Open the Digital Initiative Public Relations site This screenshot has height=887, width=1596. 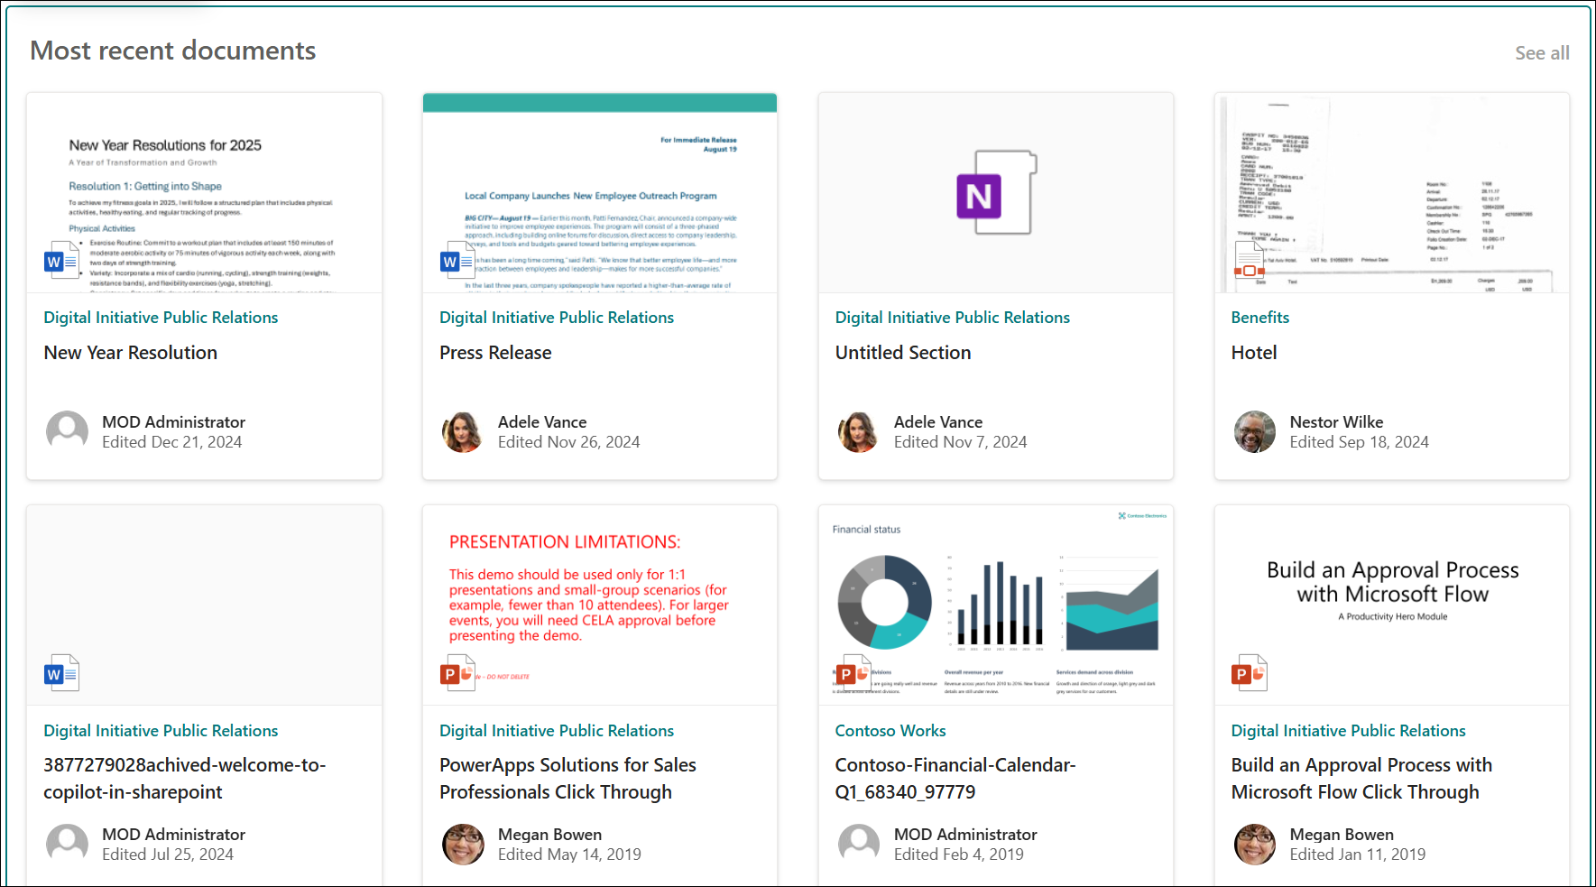(x=161, y=317)
